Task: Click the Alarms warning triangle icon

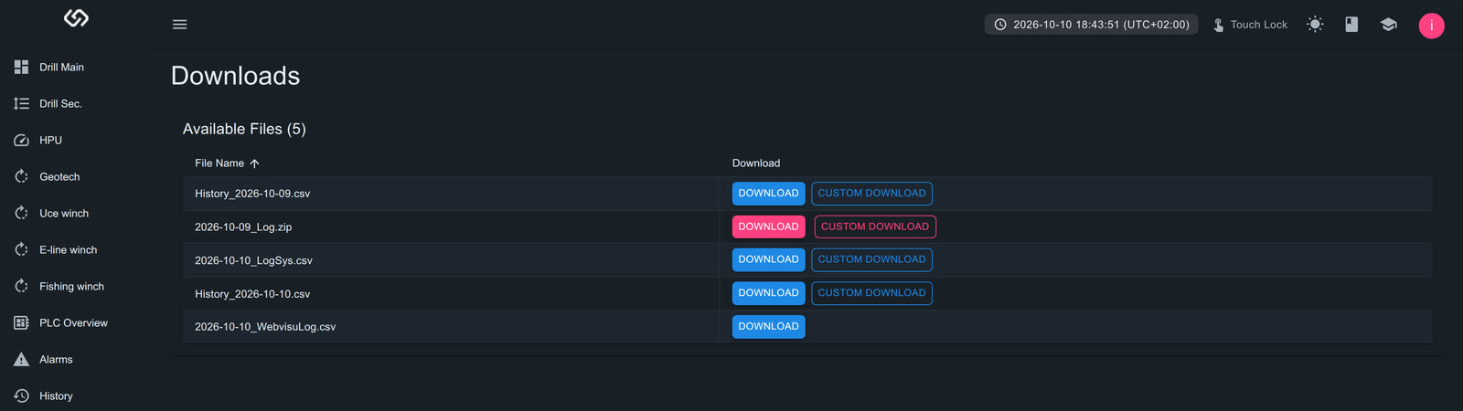Action: (21, 359)
